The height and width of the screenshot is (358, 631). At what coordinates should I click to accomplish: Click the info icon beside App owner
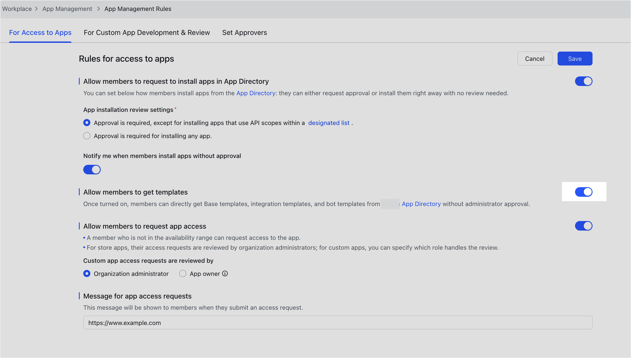click(225, 273)
